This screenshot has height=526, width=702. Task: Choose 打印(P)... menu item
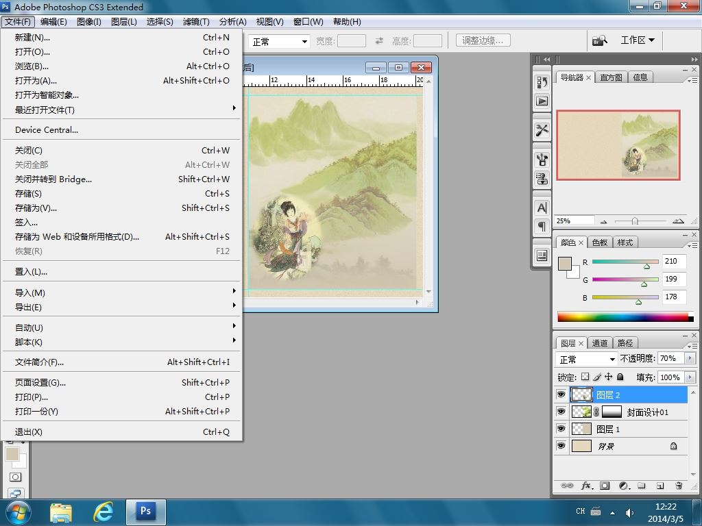(x=122, y=397)
